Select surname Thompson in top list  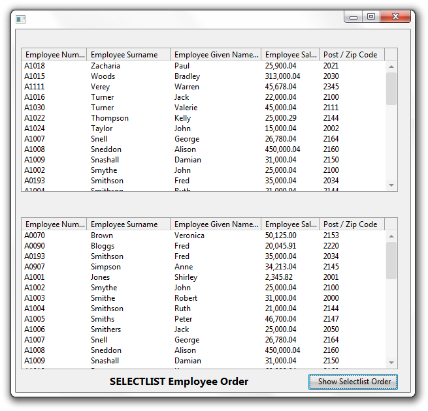click(110, 118)
